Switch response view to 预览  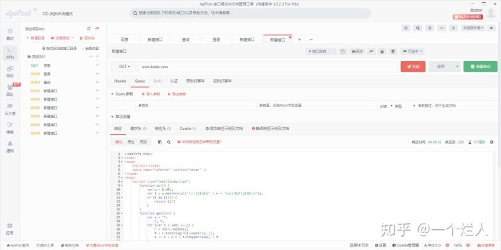pyautogui.click(x=143, y=142)
